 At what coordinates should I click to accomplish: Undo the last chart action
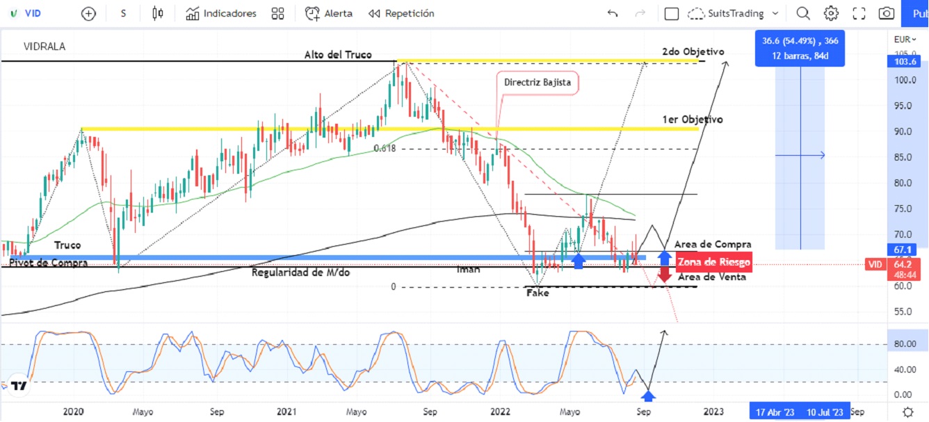click(x=613, y=13)
